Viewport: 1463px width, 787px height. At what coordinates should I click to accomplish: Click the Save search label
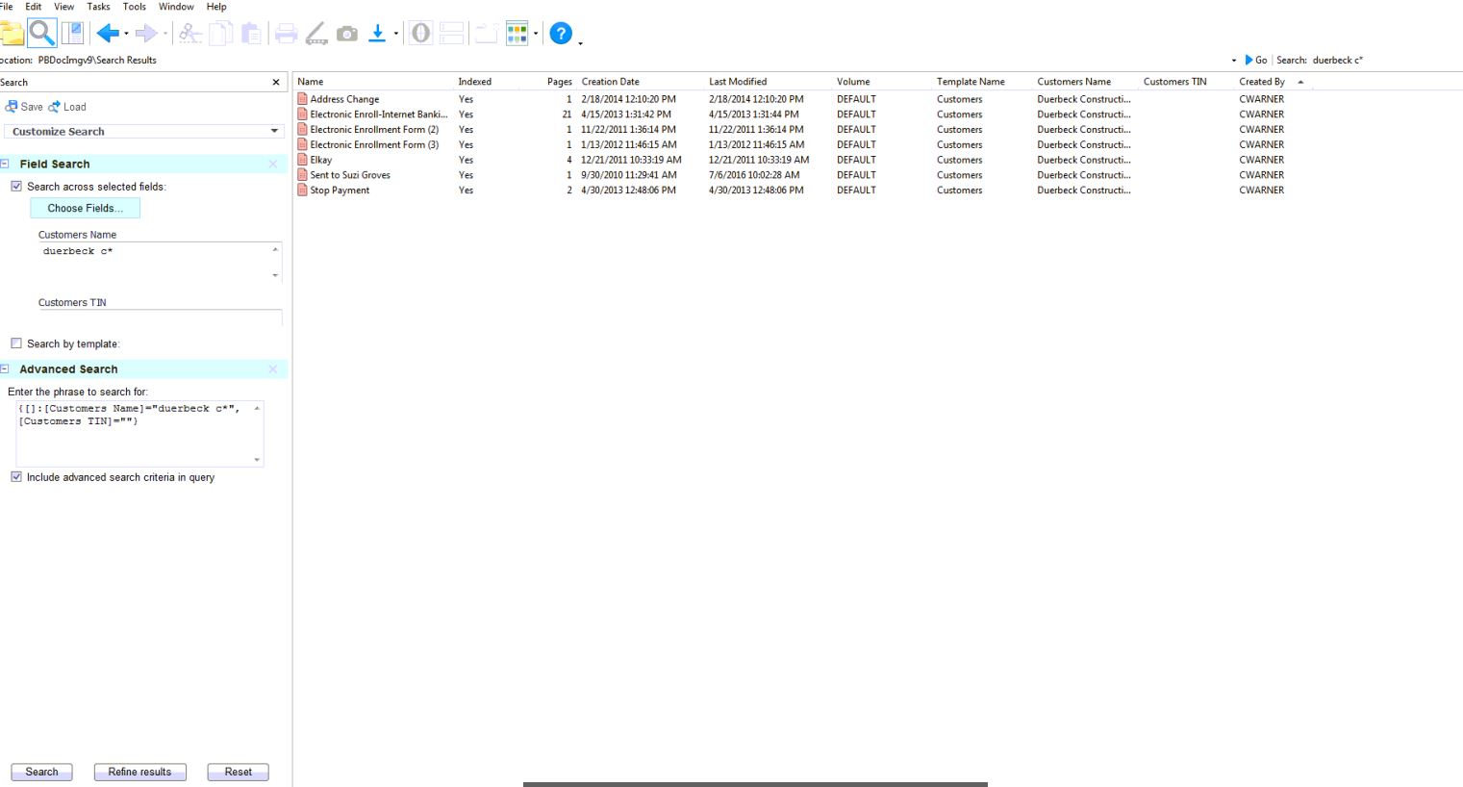point(32,107)
